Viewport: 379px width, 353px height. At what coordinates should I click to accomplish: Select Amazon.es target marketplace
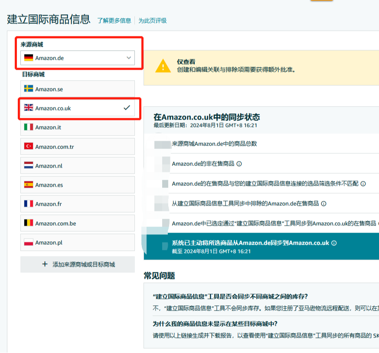pos(78,185)
